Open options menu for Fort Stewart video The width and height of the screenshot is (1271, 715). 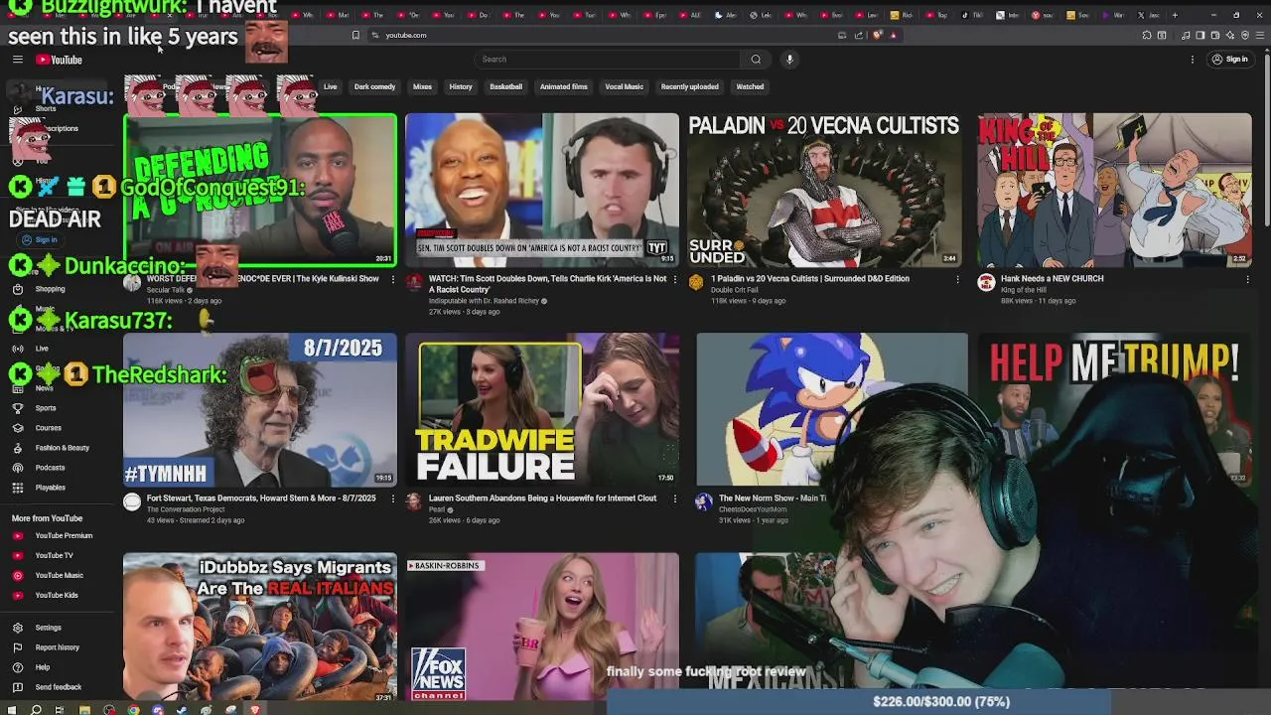pyautogui.click(x=392, y=499)
